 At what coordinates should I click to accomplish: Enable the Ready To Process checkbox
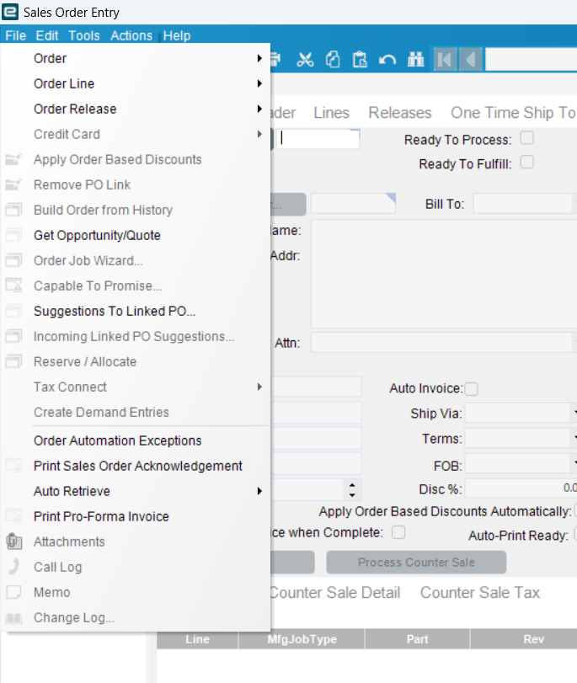527,139
